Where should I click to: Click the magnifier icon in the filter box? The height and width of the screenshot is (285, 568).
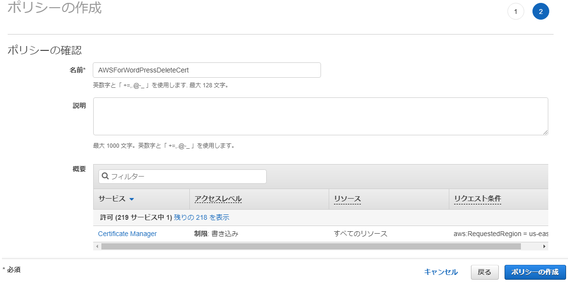click(x=105, y=176)
